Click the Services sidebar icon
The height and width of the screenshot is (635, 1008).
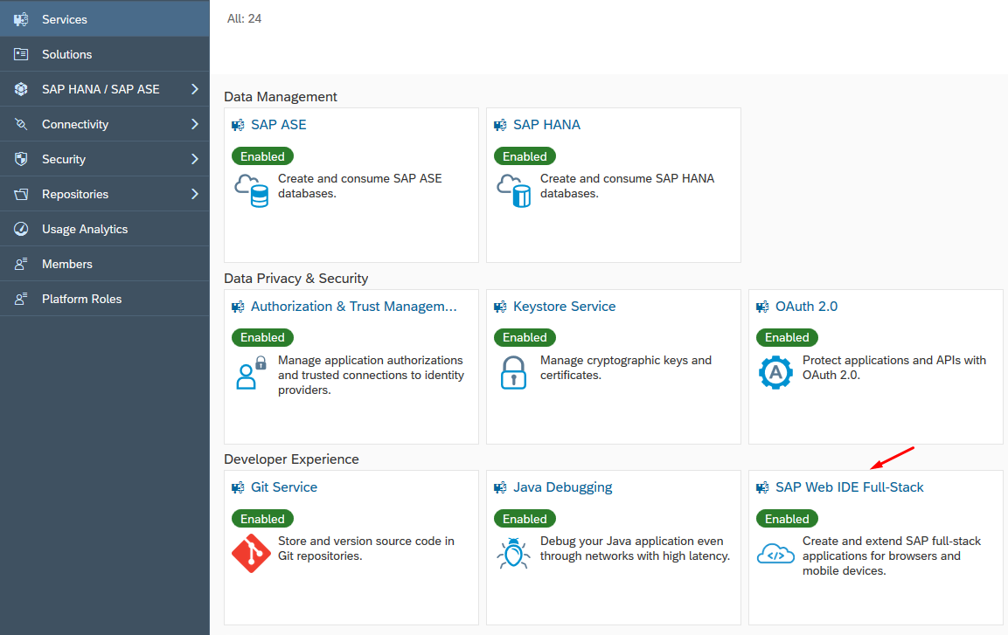(21, 19)
